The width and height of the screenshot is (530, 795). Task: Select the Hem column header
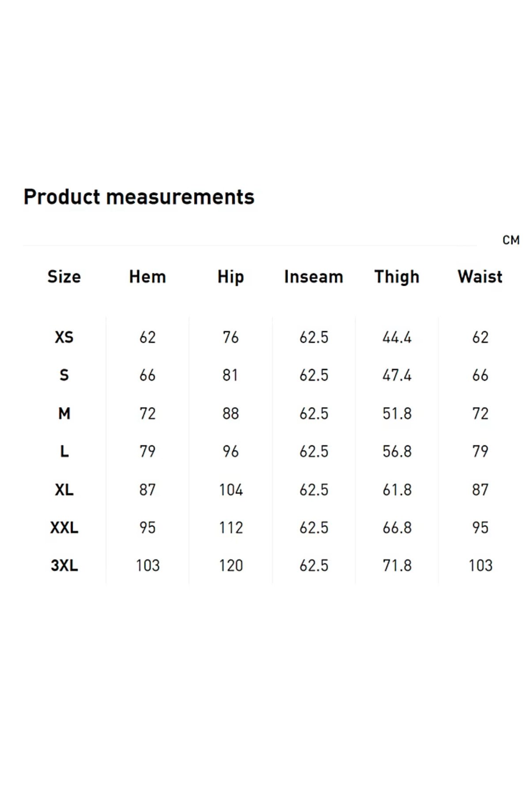click(x=148, y=277)
